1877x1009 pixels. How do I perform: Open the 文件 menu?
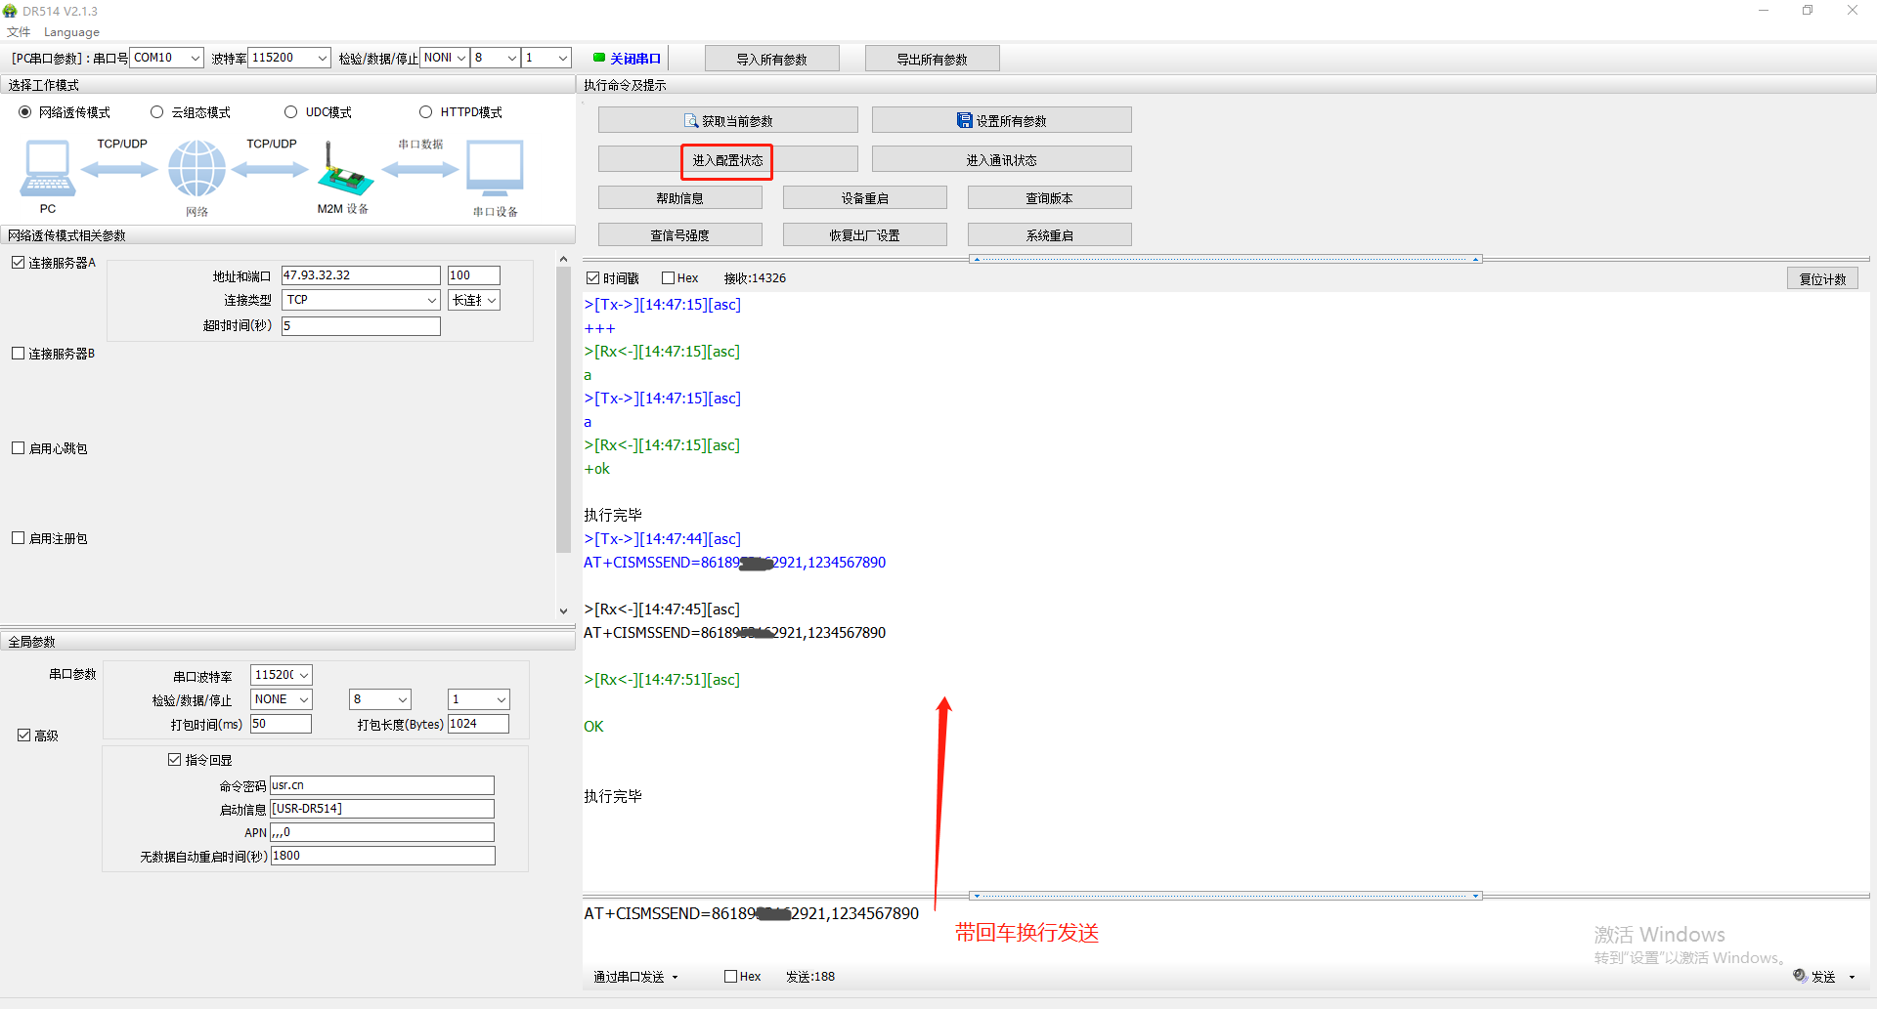click(x=19, y=32)
